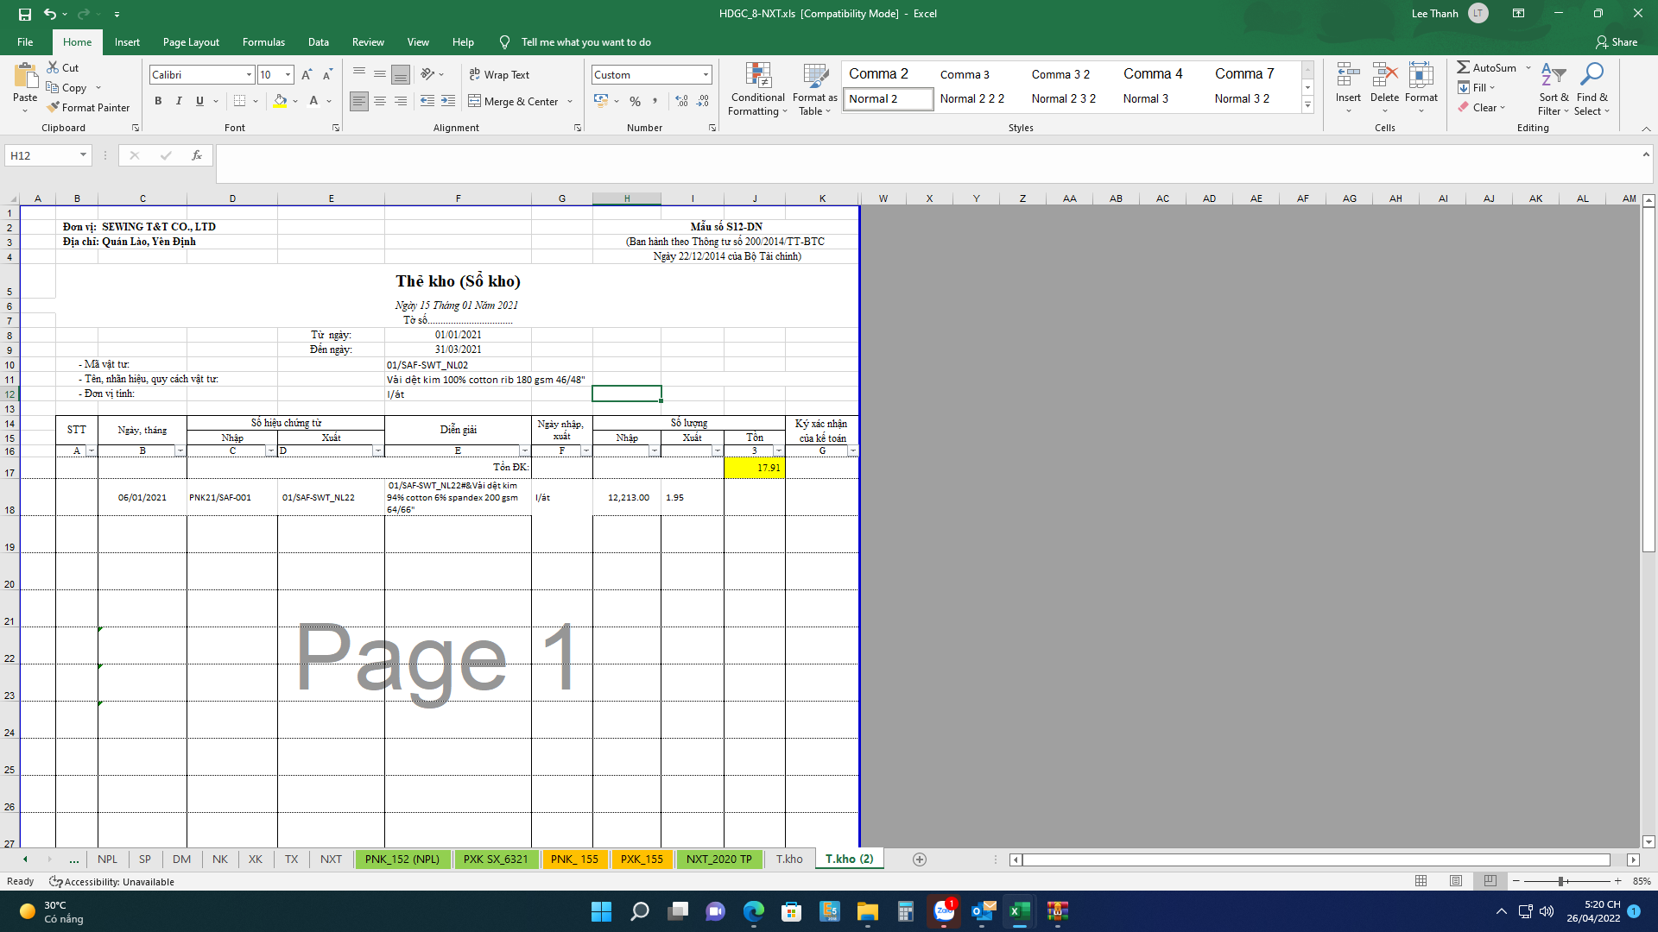The width and height of the screenshot is (1658, 932).
Task: Activate the Format Painter tool
Action: 88,107
